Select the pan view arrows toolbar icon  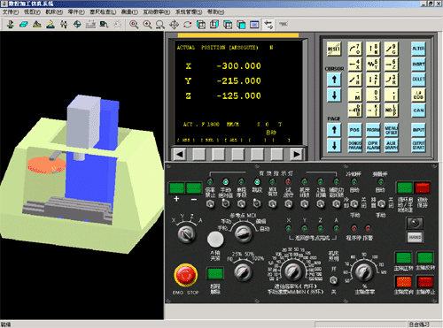[x=174, y=25]
